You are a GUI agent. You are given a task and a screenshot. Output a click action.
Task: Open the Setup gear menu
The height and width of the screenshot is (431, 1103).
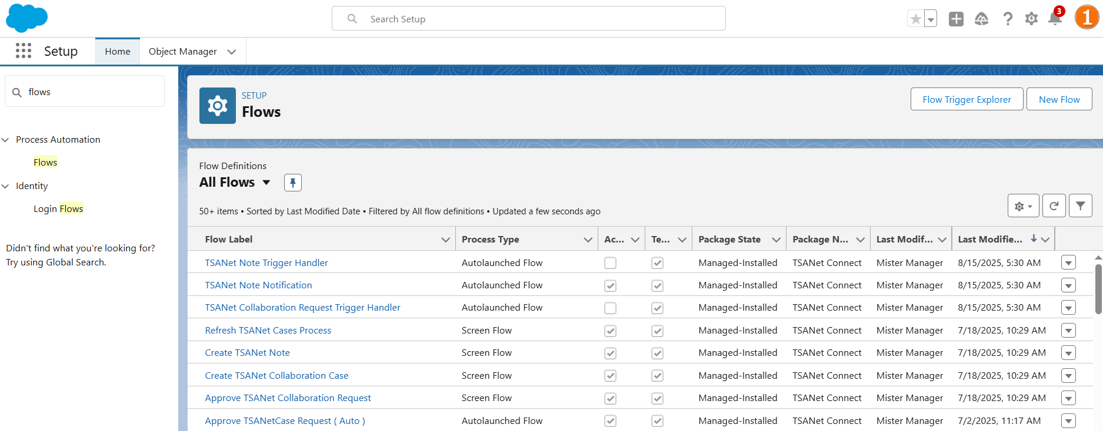[x=1031, y=19]
